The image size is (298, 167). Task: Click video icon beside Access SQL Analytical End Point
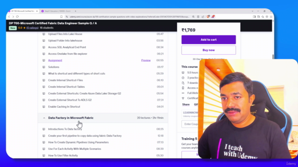44,47
